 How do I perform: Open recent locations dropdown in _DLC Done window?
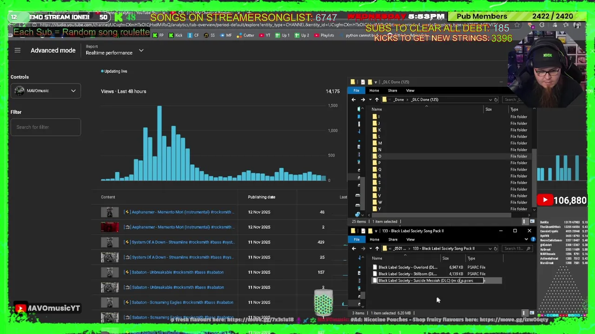pos(370,100)
